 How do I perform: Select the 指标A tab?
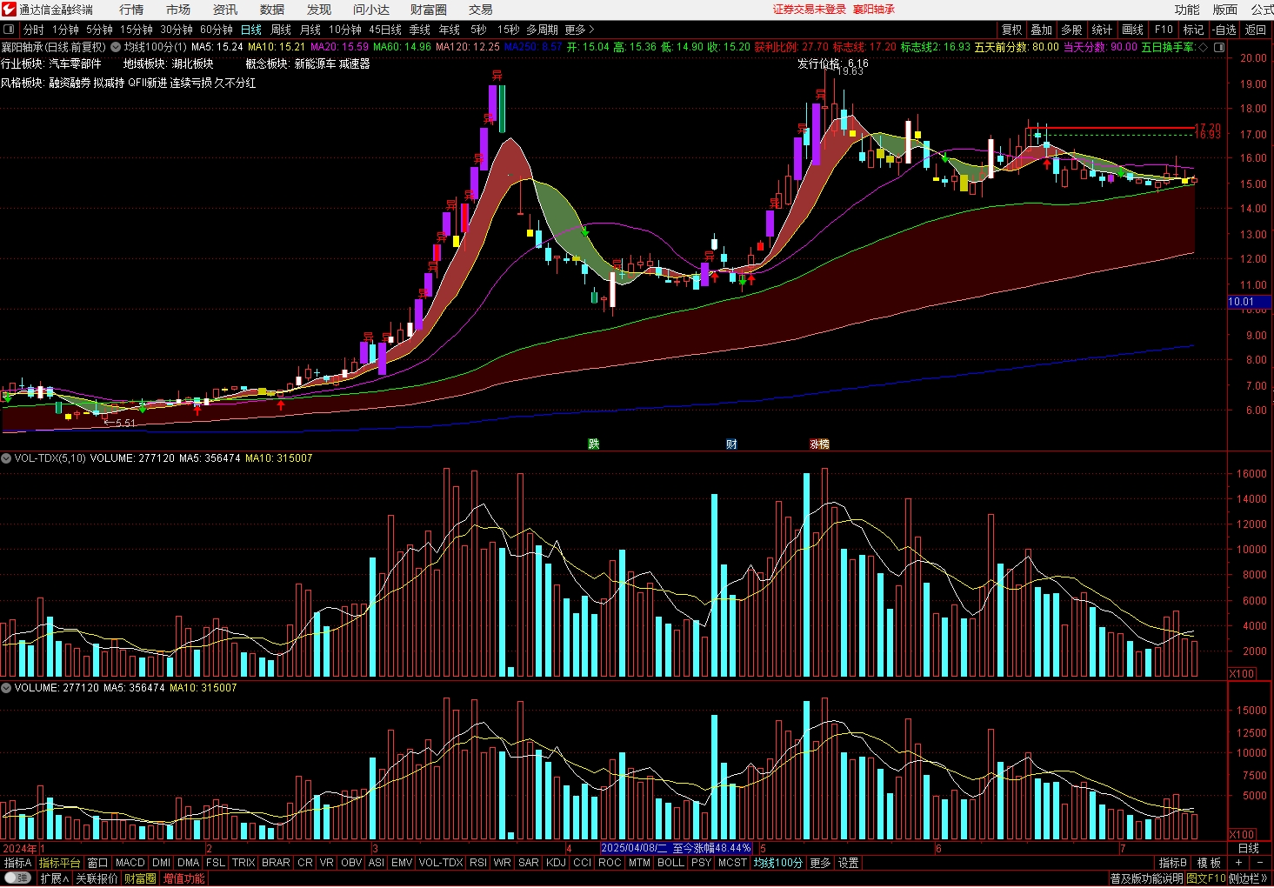pos(18,863)
